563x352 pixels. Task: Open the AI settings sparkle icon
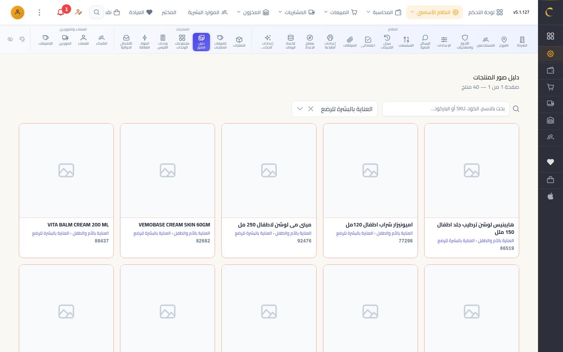(x=267, y=42)
